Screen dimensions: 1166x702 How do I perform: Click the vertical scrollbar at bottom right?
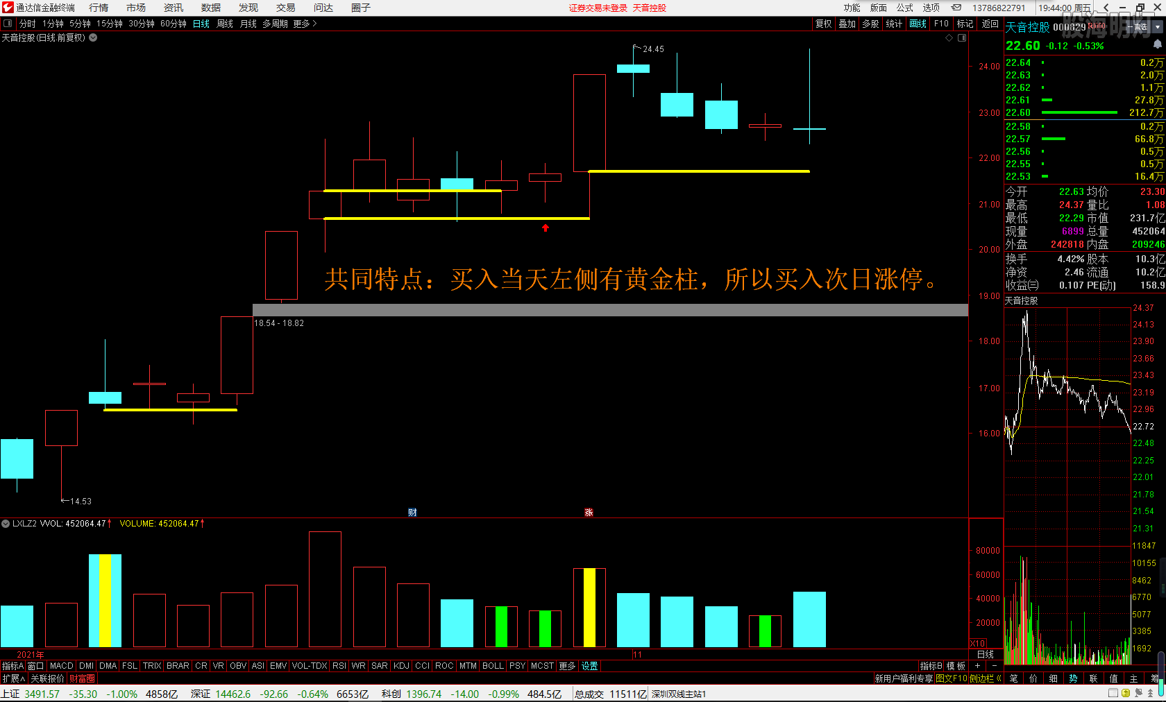tap(1161, 674)
